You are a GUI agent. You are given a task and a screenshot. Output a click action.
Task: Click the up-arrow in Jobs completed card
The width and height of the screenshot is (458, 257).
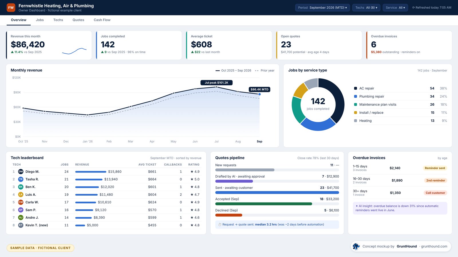point(102,52)
